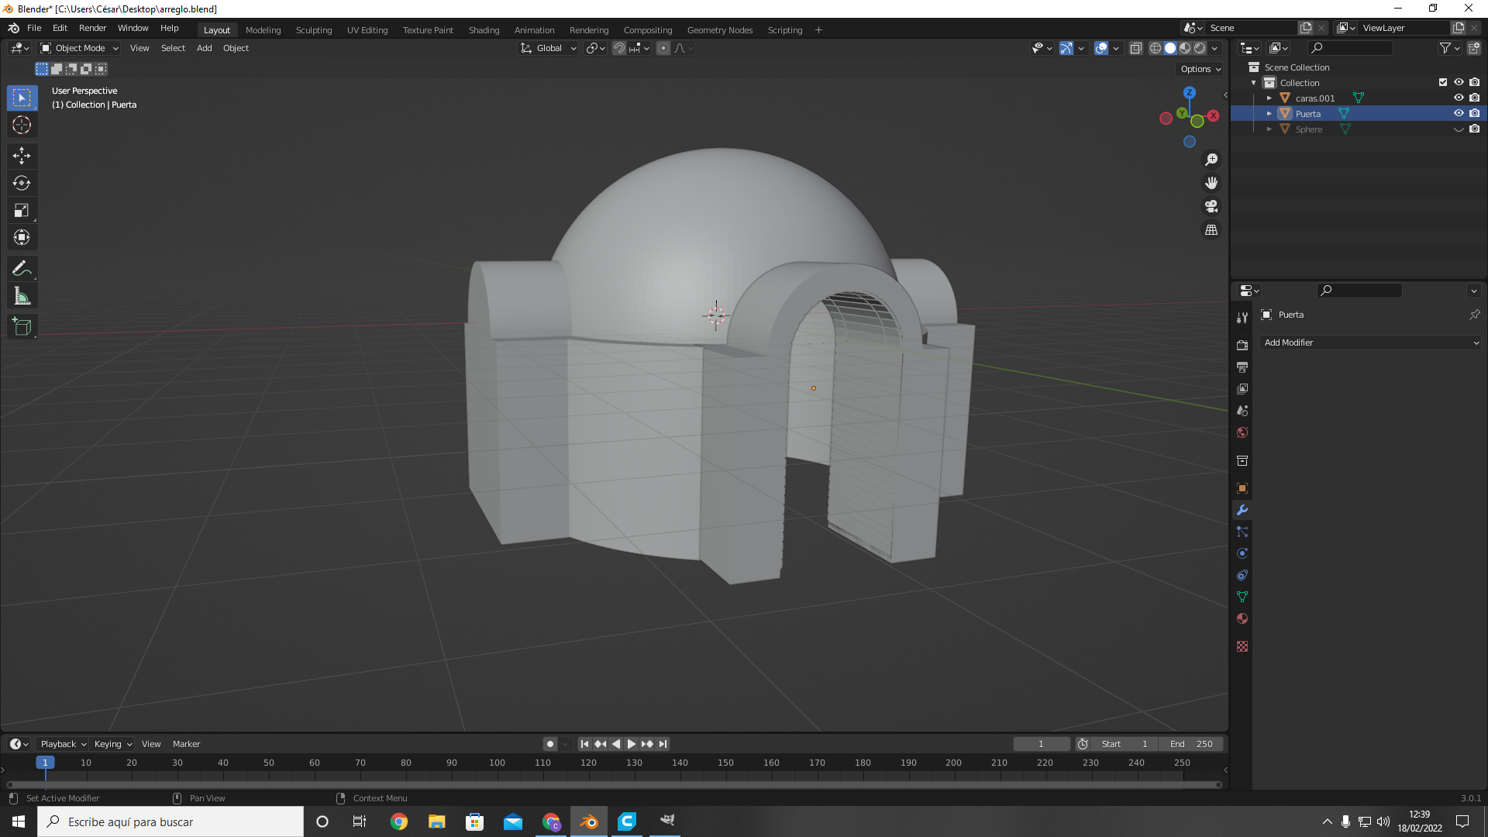Screen dimensions: 1488x837
Task: Click End frame value field
Action: pos(1192,744)
